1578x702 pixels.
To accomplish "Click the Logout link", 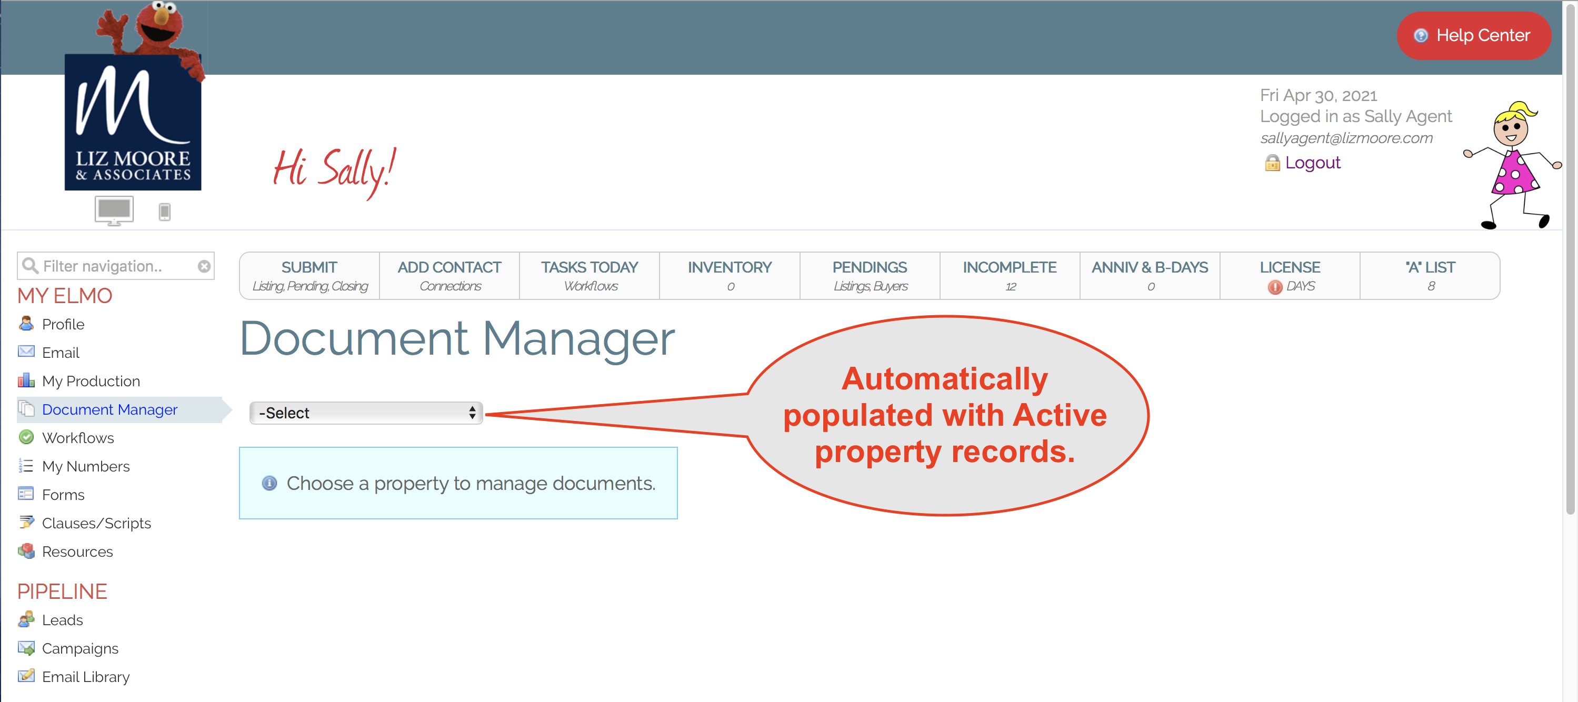I will tap(1312, 162).
